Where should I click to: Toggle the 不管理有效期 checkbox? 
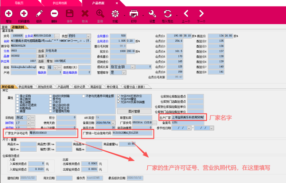(50, 111)
